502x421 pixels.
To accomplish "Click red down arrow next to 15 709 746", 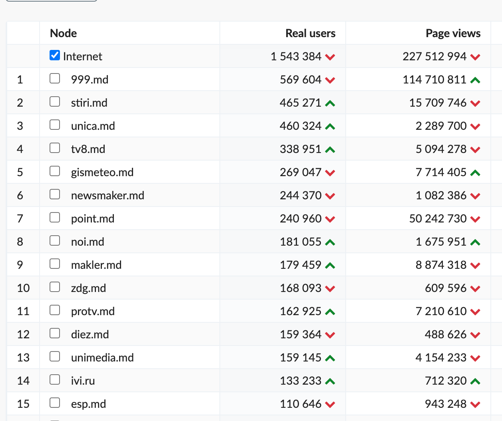I will (475, 103).
